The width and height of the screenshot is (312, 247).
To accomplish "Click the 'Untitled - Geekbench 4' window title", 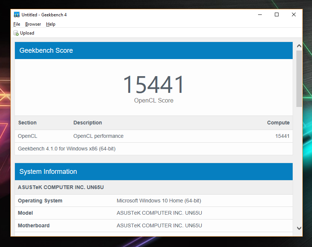I will [x=44, y=15].
